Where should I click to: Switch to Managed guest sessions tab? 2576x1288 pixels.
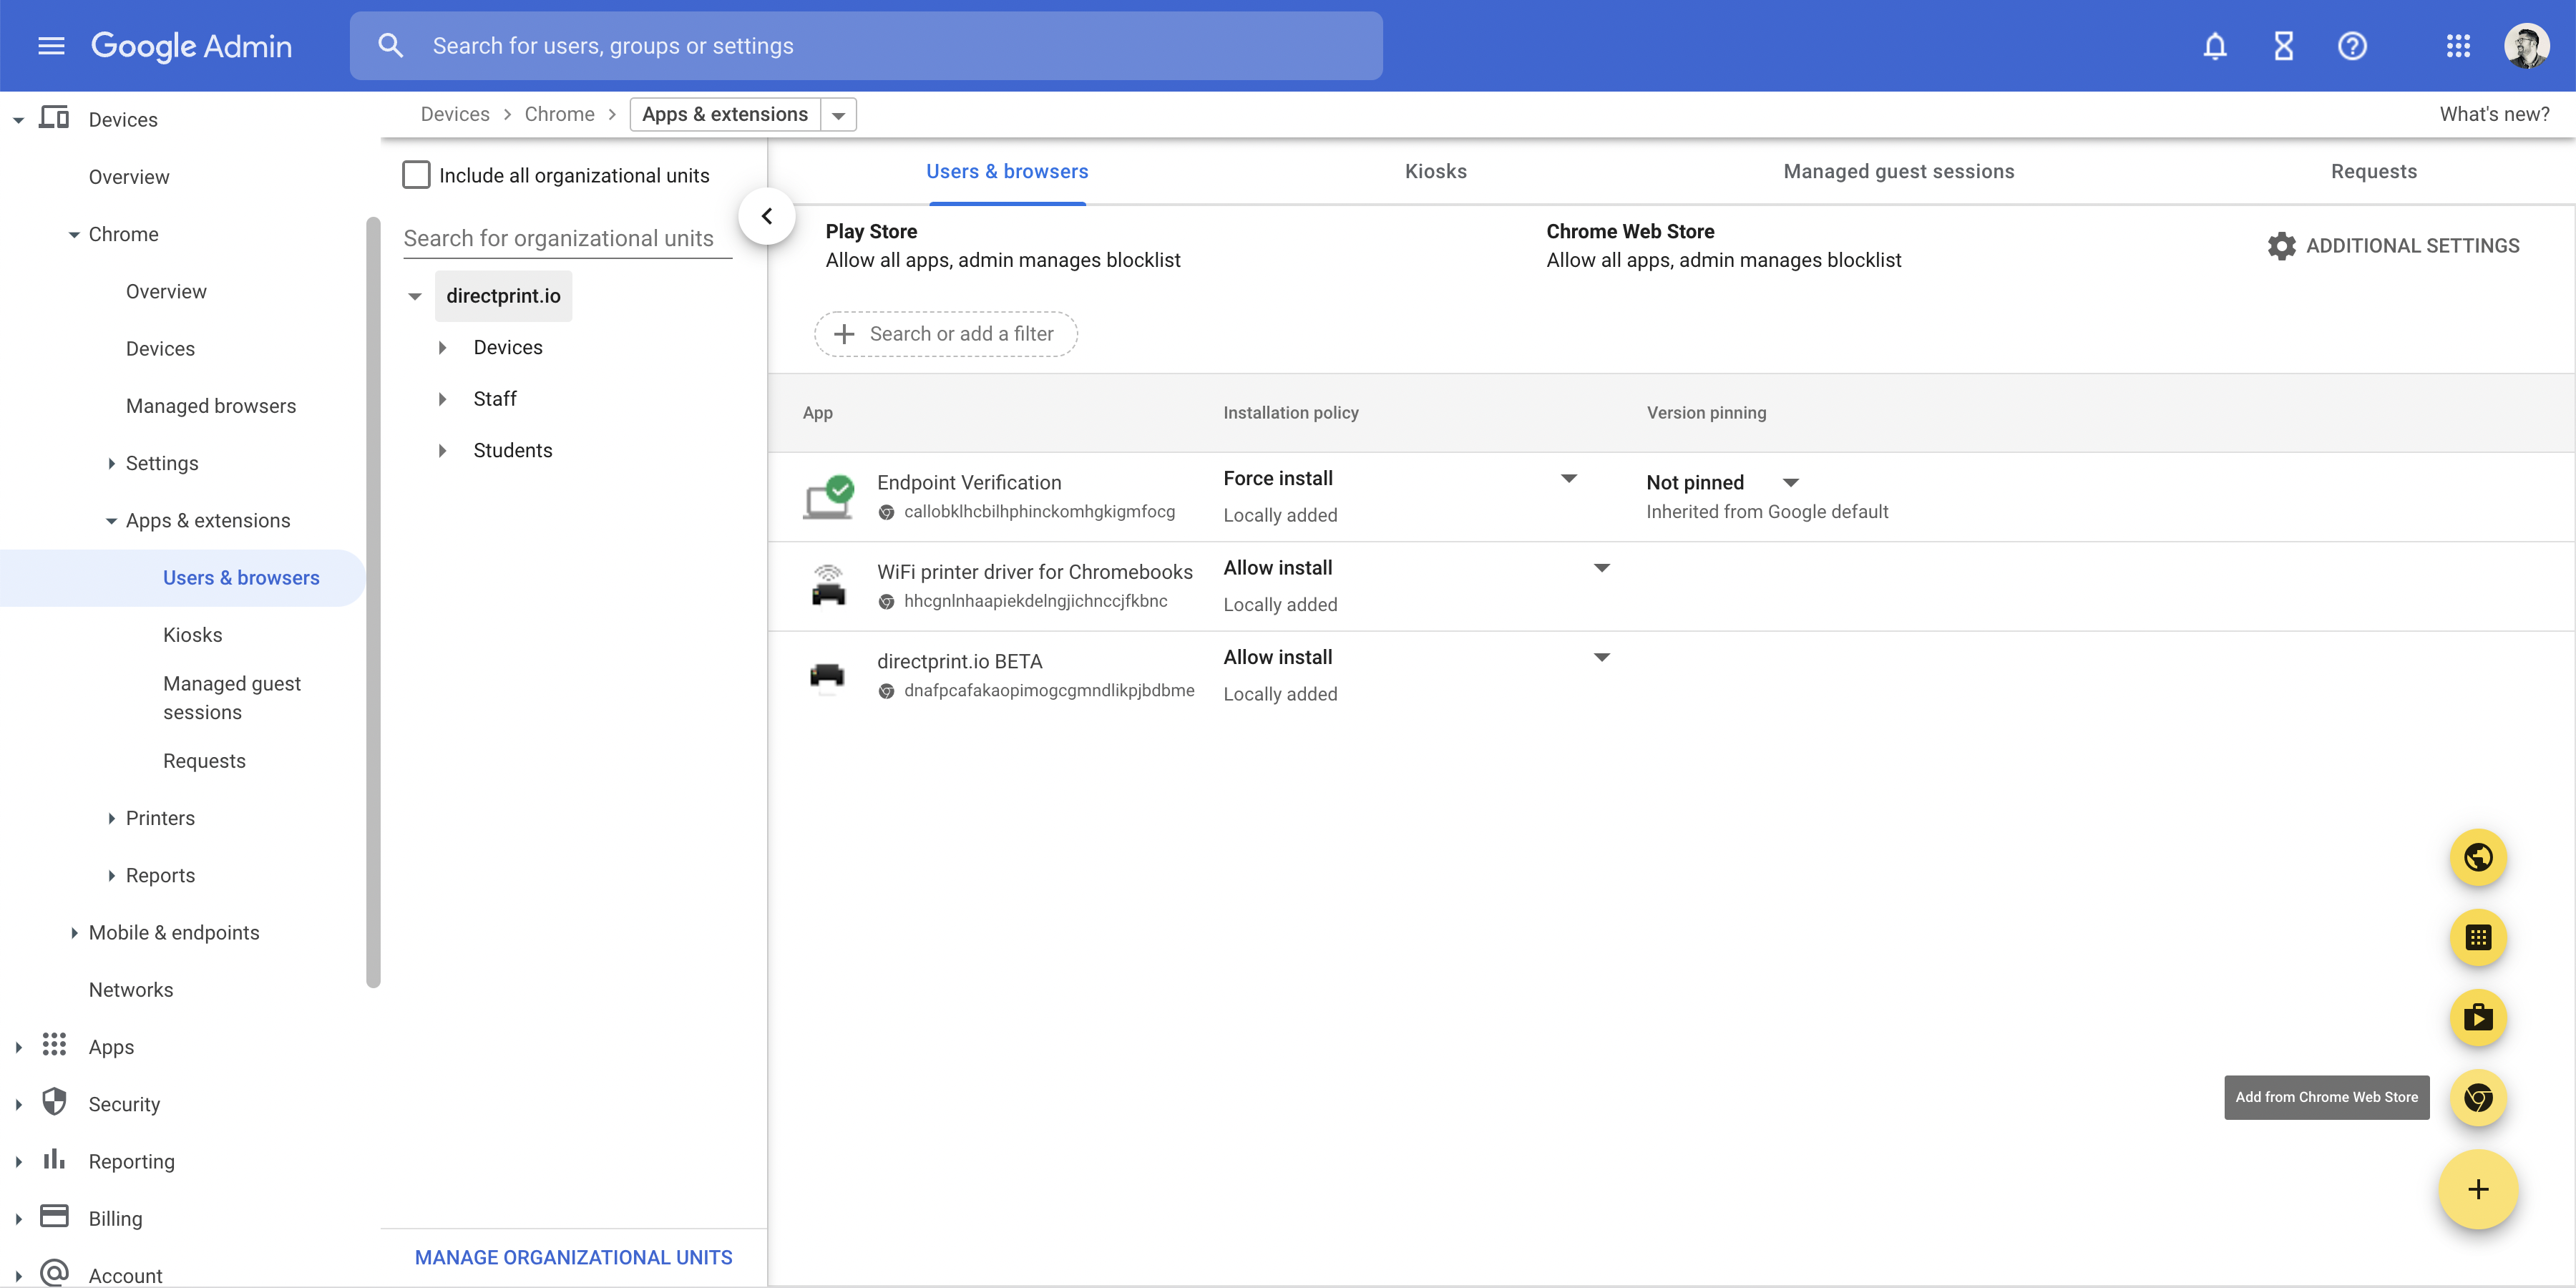(x=1899, y=172)
